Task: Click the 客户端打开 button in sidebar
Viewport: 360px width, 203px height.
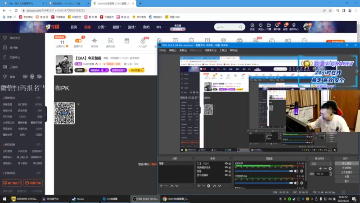Action: click(12, 183)
